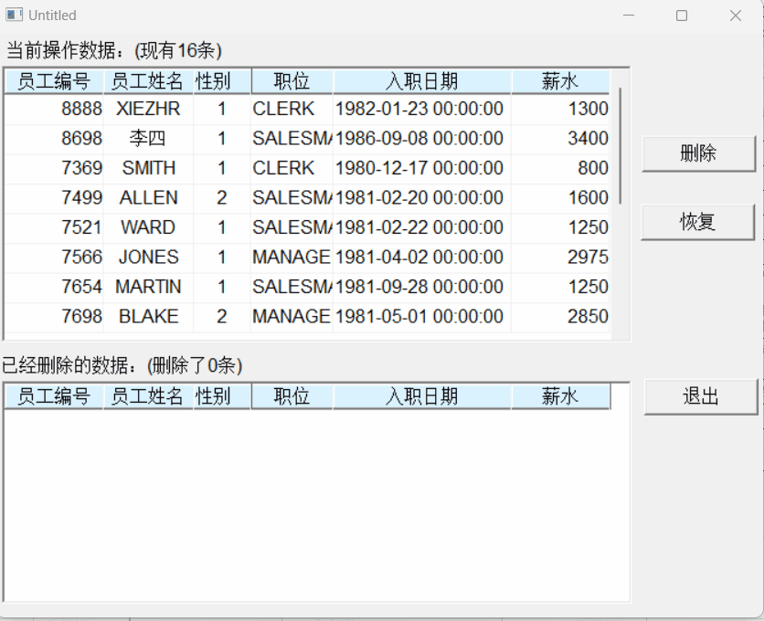Click employee number 7499 cell
Viewport: 764px width, 621px height.
point(54,198)
